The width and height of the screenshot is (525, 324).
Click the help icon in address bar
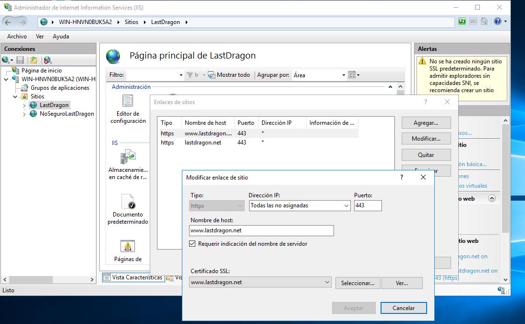[498, 22]
